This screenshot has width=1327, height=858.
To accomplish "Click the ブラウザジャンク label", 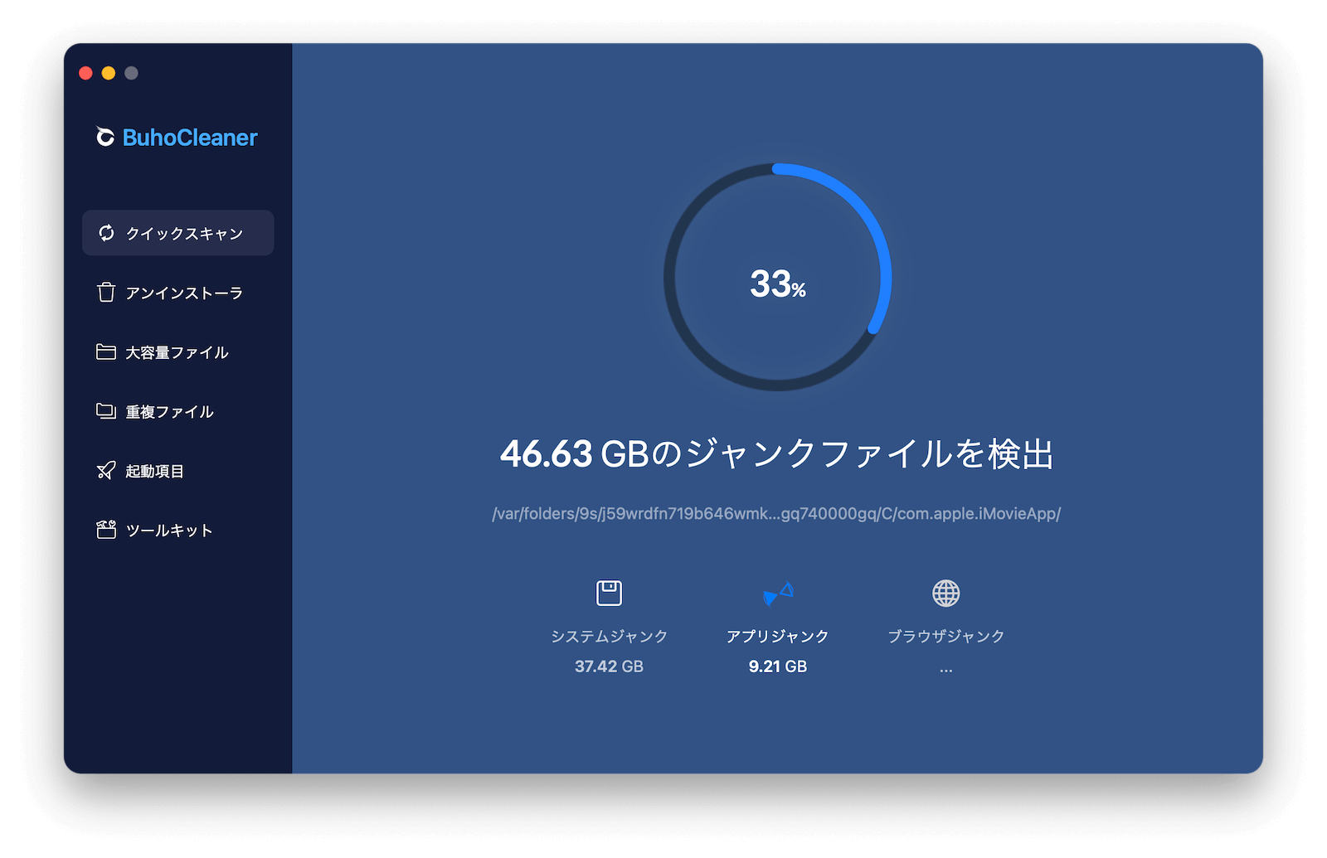I will [946, 636].
